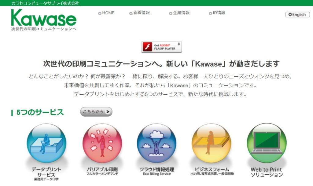Go to the 企業情報 page
The image size is (313, 186).
(179, 13)
